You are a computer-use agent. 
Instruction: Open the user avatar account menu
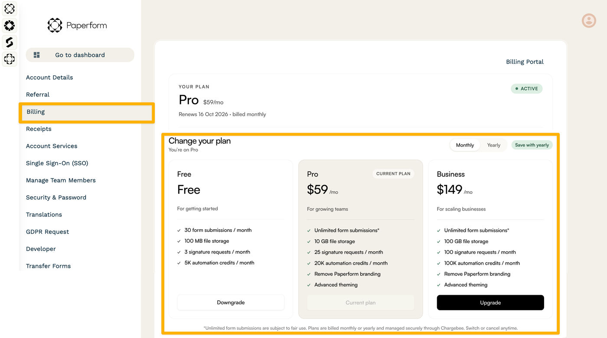pyautogui.click(x=589, y=20)
